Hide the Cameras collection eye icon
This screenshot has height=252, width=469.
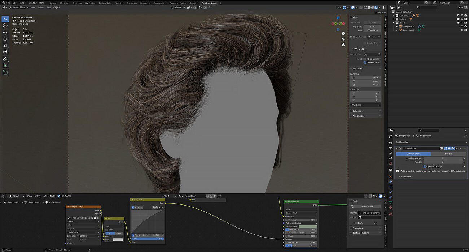(462, 15)
